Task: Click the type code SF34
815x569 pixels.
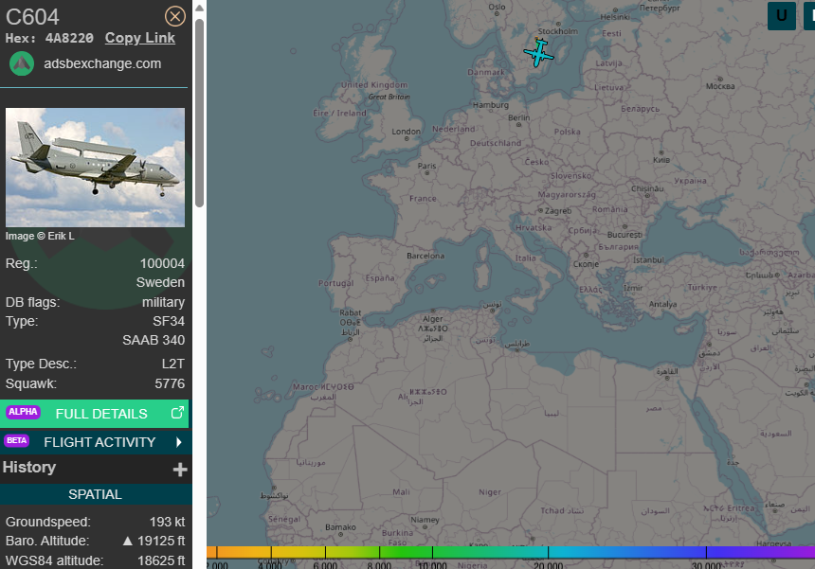Action: [169, 321]
